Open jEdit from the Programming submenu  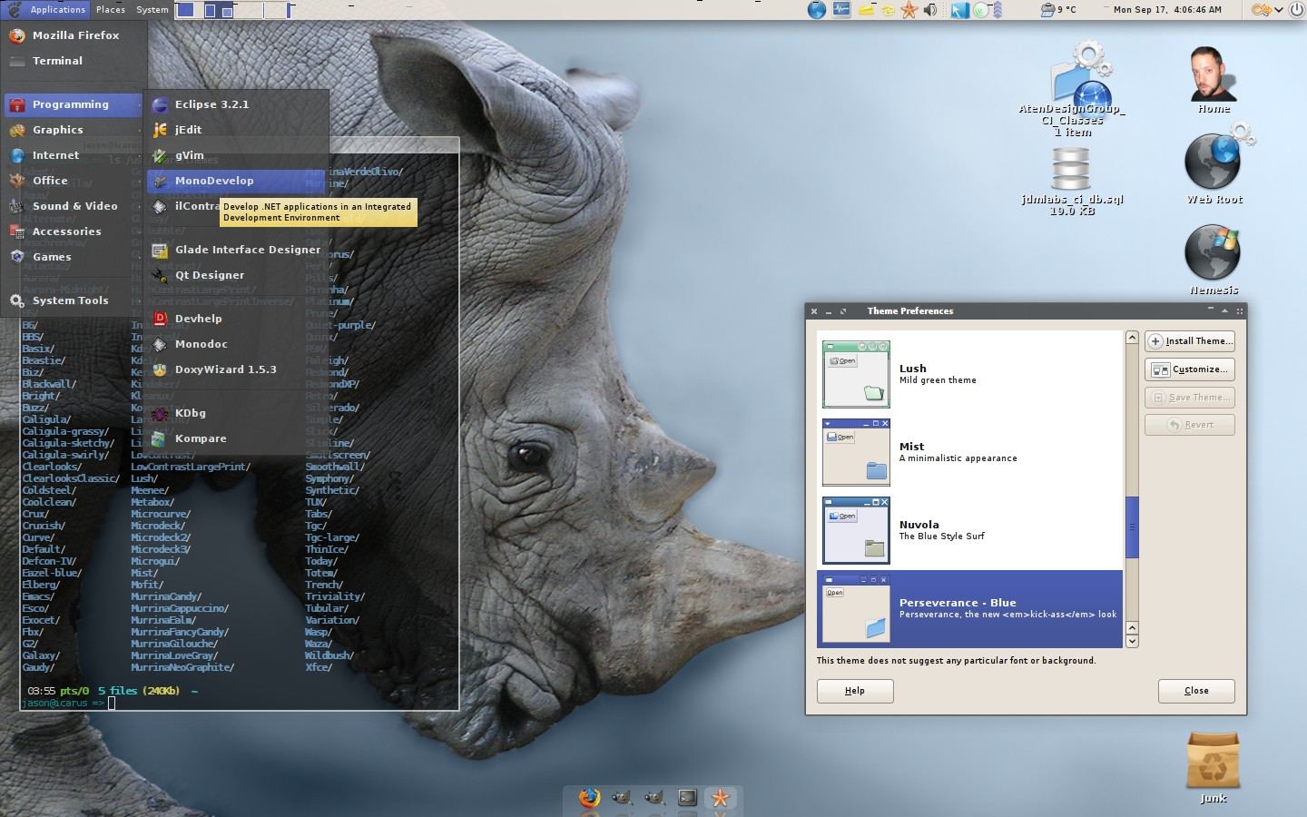pyautogui.click(x=237, y=130)
